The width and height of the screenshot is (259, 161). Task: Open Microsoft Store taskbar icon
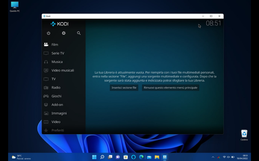click(x=126, y=157)
